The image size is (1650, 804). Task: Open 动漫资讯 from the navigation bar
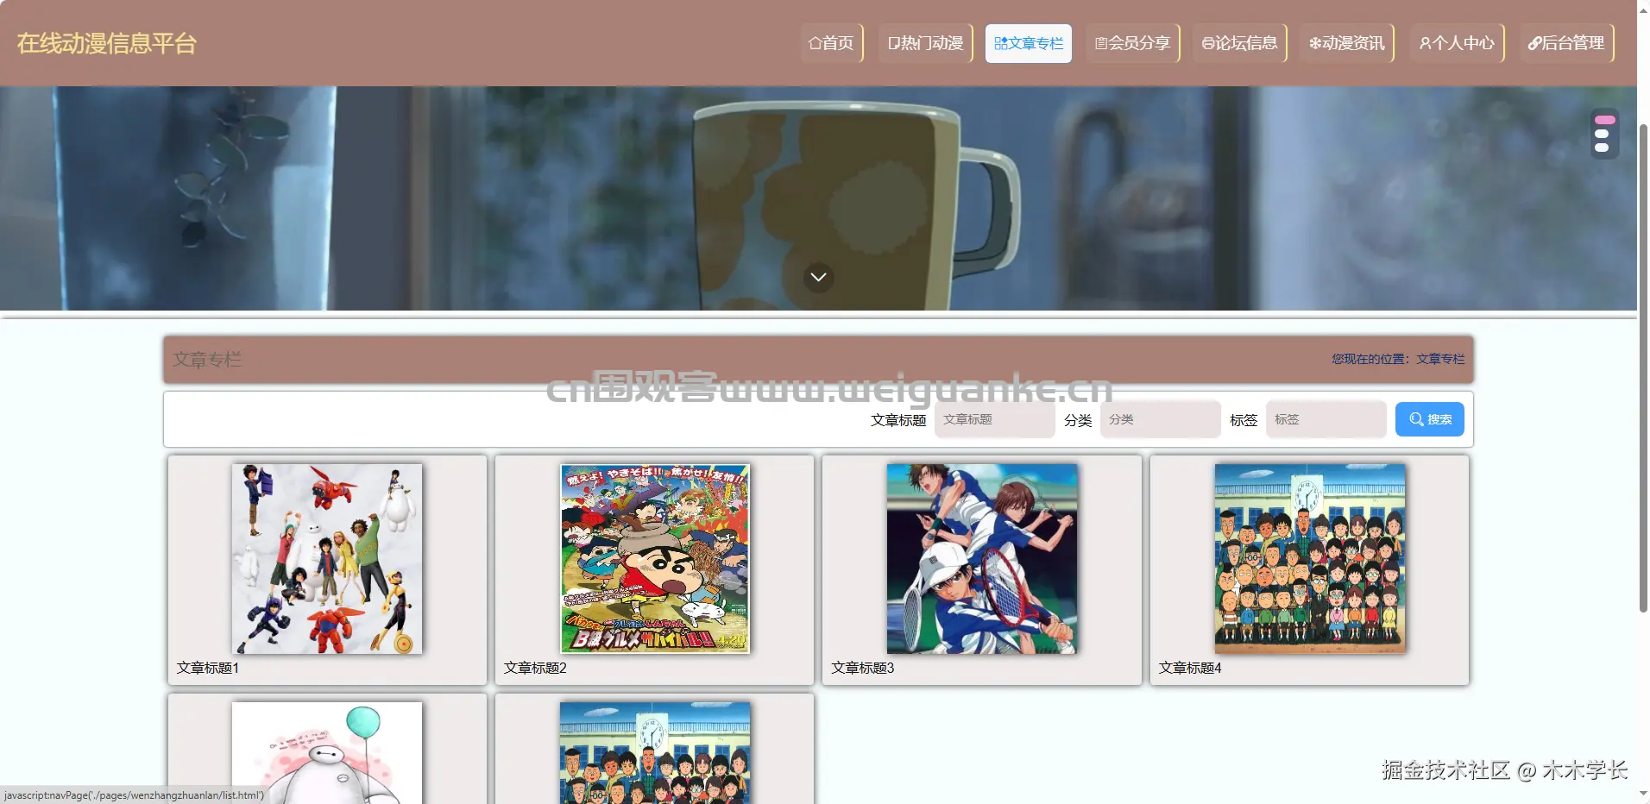point(1347,43)
